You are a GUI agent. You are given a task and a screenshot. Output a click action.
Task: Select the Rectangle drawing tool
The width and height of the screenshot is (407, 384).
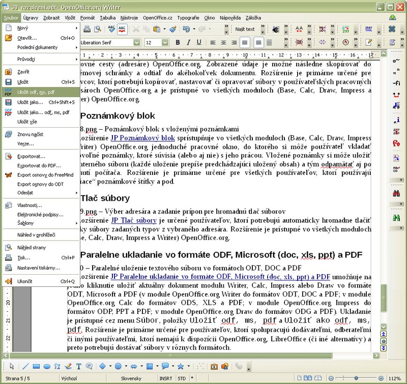point(36,366)
